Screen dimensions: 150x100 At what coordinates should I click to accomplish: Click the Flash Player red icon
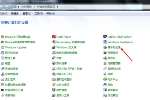(54, 37)
